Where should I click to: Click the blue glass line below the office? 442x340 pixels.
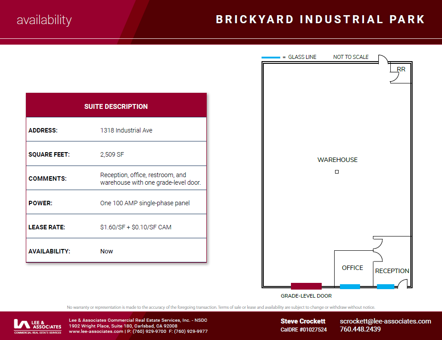tap(350, 286)
